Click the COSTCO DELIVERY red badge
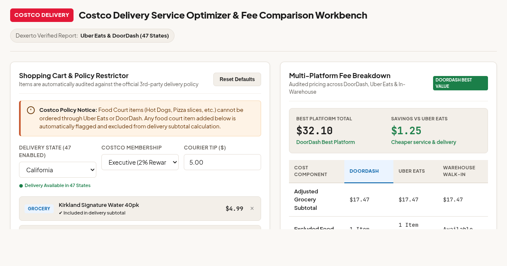This screenshot has height=266, width=507. click(x=42, y=15)
